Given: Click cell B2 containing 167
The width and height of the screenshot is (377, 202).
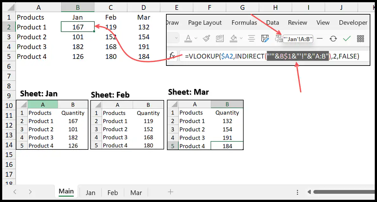Looking at the screenshot, I should tap(78, 27).
